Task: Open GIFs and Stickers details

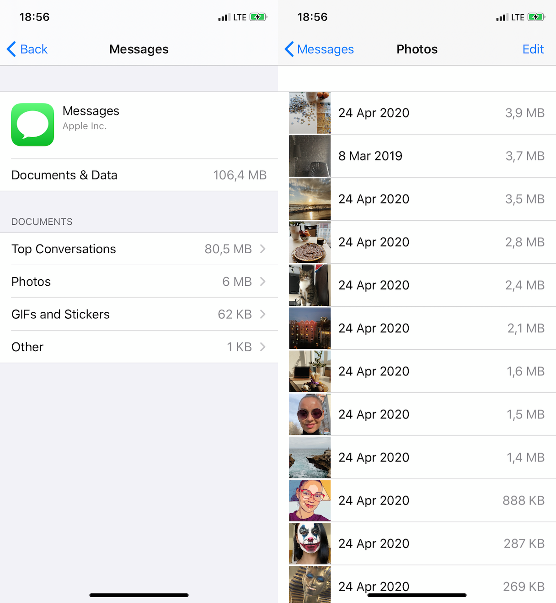Action: point(263,315)
